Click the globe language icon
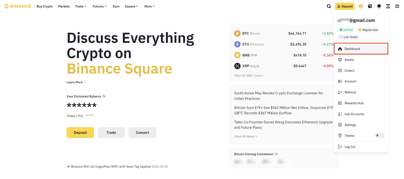The image size is (404, 179). (x=397, y=6)
